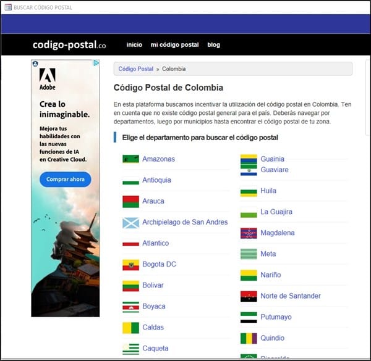Click the Caldas yellow-green flag icon
The height and width of the screenshot is (361, 371).
tap(130, 328)
